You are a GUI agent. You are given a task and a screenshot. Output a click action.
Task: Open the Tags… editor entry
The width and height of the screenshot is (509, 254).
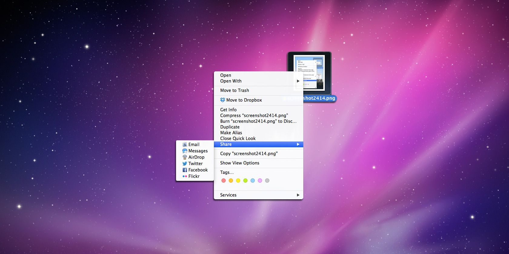(227, 172)
